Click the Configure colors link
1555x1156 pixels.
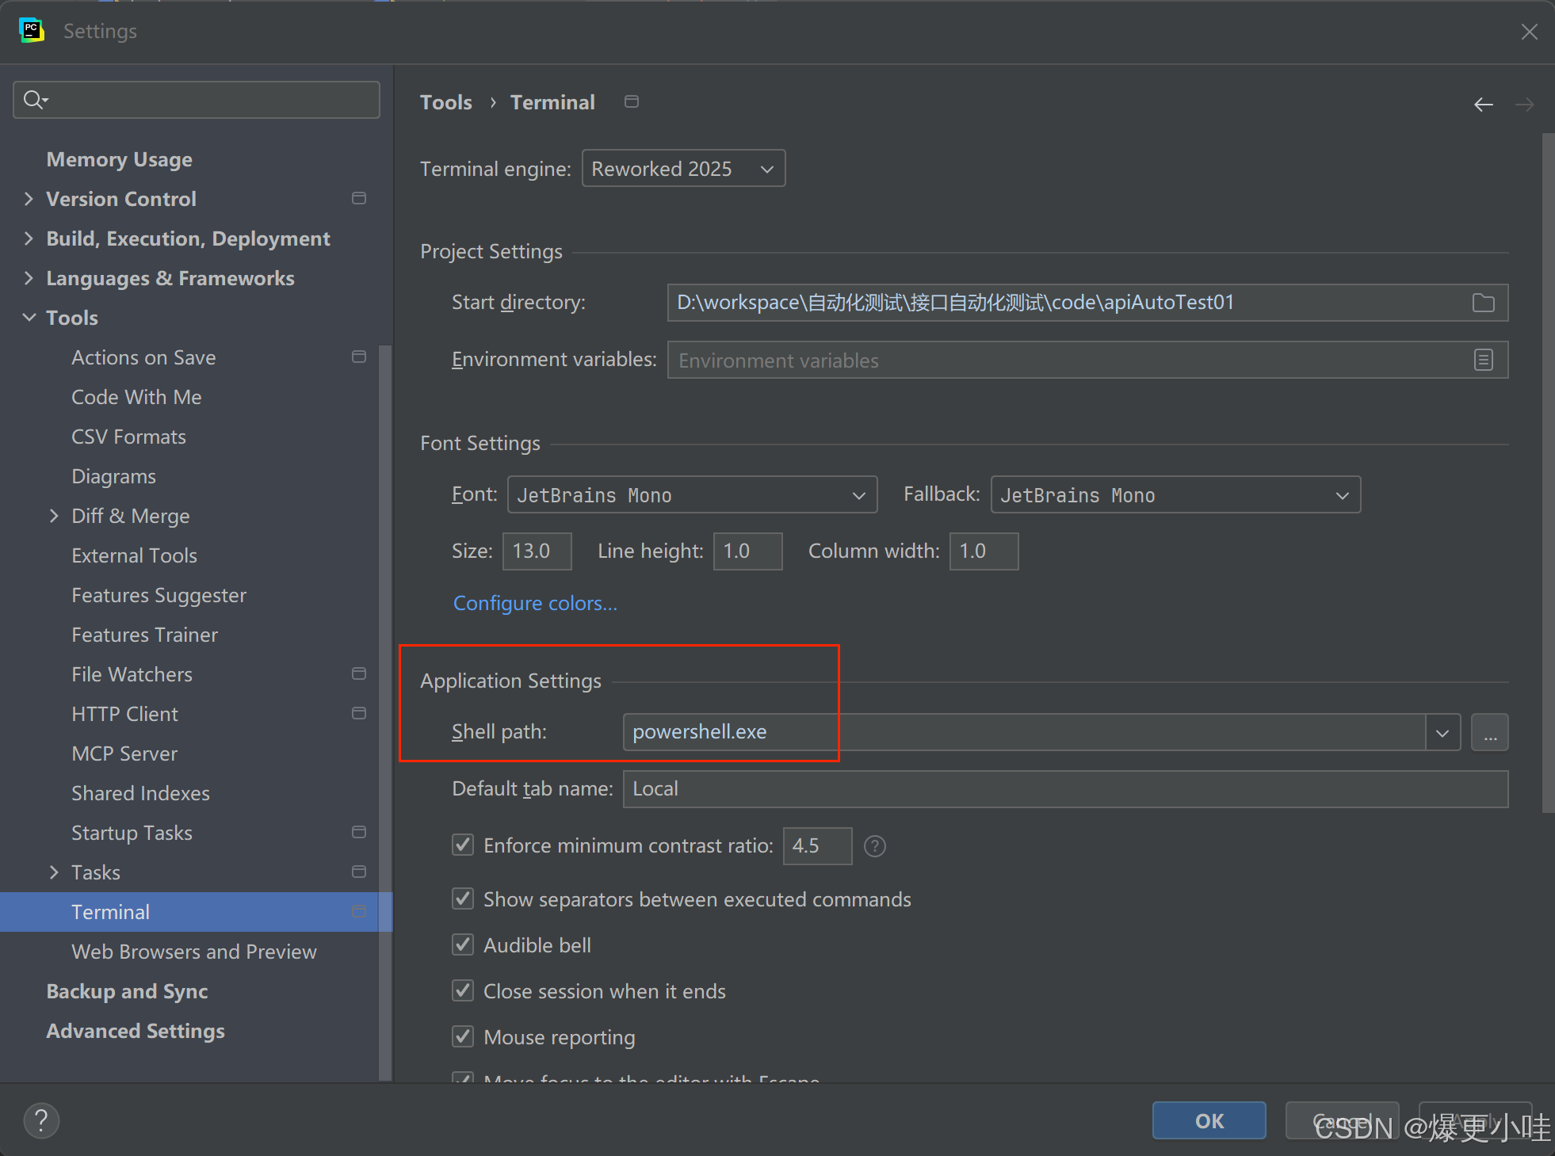[x=535, y=603]
